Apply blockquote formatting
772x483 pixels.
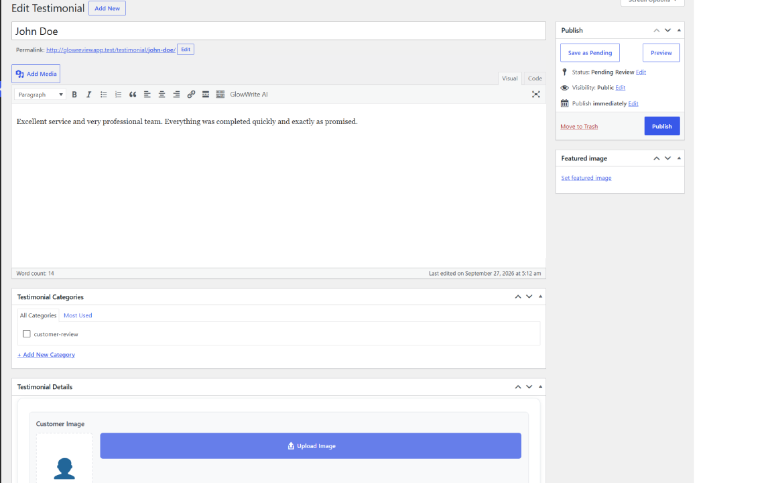(x=133, y=95)
